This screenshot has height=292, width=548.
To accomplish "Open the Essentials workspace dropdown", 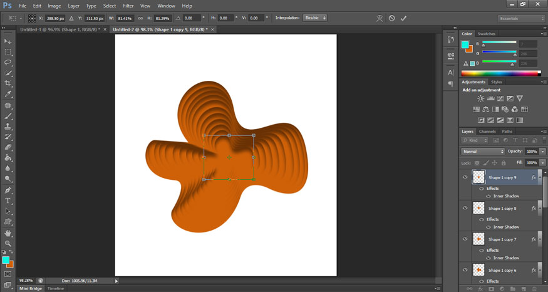I will [x=521, y=19].
